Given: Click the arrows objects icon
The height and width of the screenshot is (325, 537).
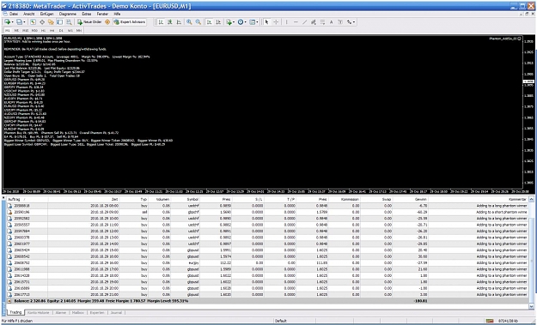Looking at the screenshot, I should pyautogui.click(x=349, y=22).
